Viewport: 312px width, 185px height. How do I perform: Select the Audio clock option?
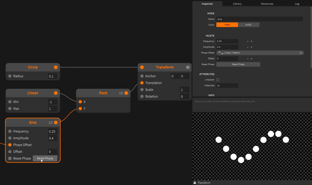[x=248, y=25]
